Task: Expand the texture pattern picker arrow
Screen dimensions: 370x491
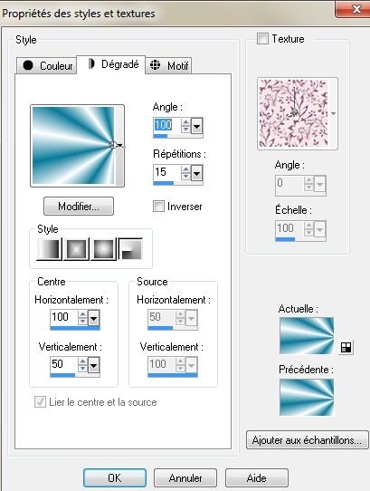Action: pyautogui.click(x=333, y=113)
